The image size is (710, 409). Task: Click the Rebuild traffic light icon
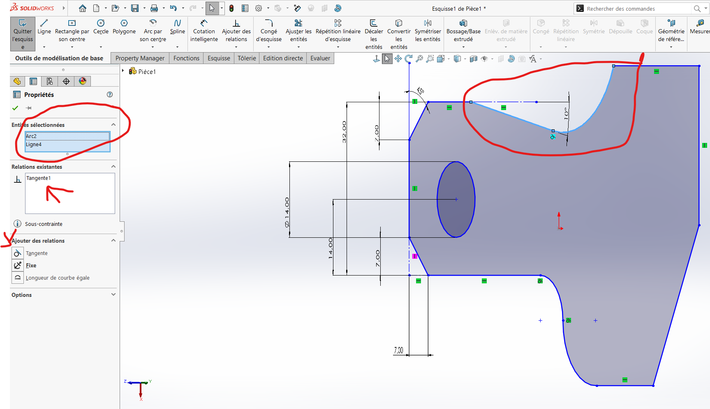[231, 8]
